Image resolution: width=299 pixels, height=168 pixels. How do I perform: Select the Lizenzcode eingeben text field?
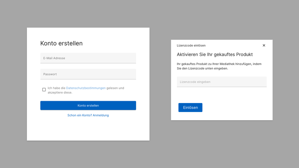221,82
